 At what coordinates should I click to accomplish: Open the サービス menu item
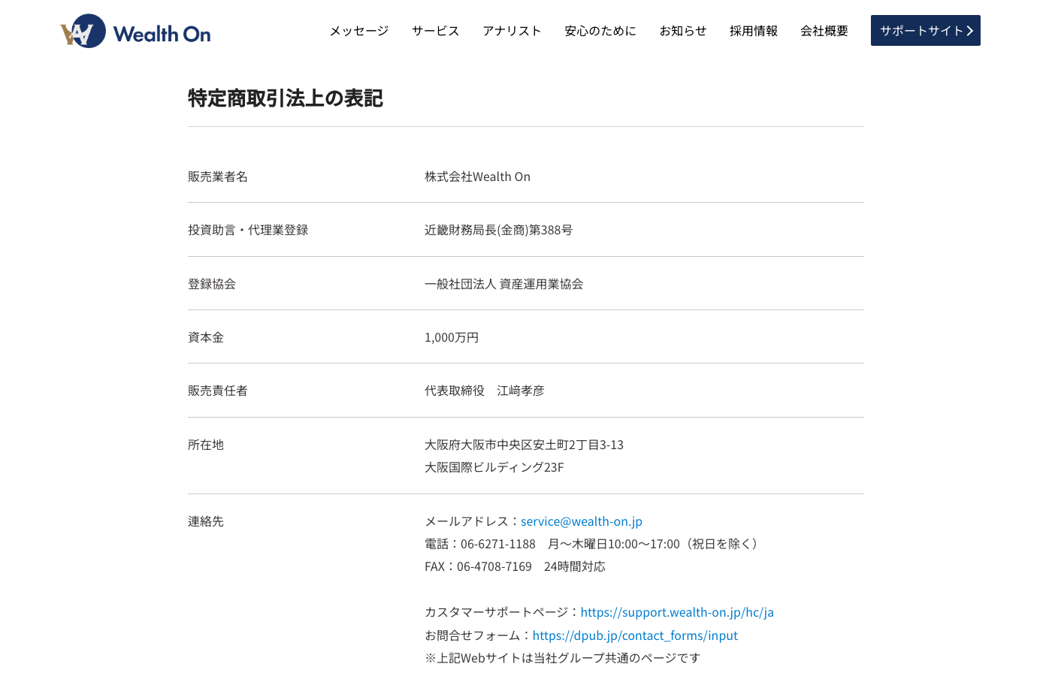coord(436,31)
